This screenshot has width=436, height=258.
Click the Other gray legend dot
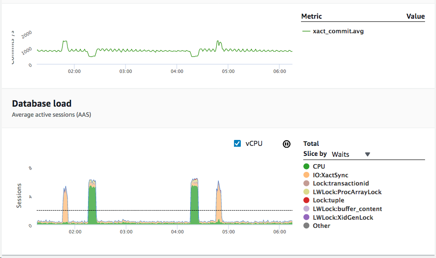tap(307, 226)
